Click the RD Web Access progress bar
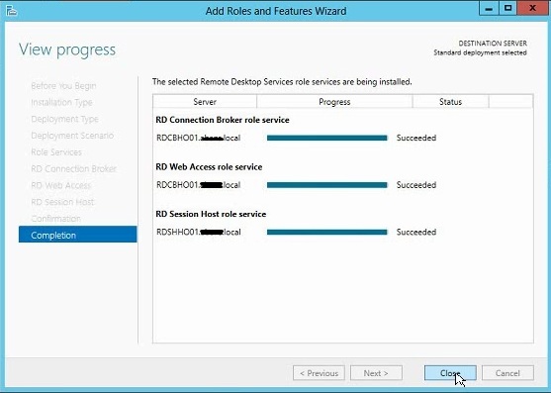The width and height of the screenshot is (551, 393). [x=326, y=185]
